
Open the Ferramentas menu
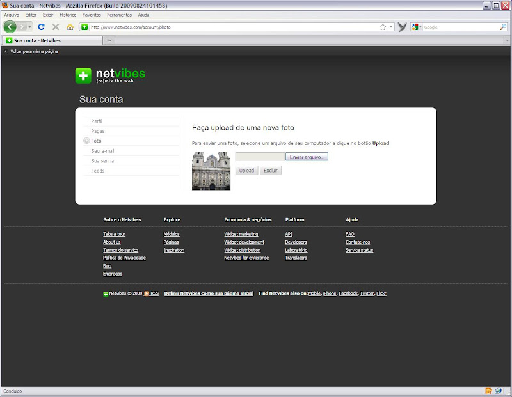[x=119, y=15]
